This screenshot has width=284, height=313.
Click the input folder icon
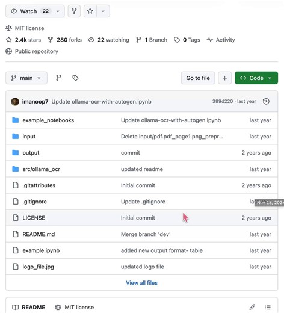point(16,137)
